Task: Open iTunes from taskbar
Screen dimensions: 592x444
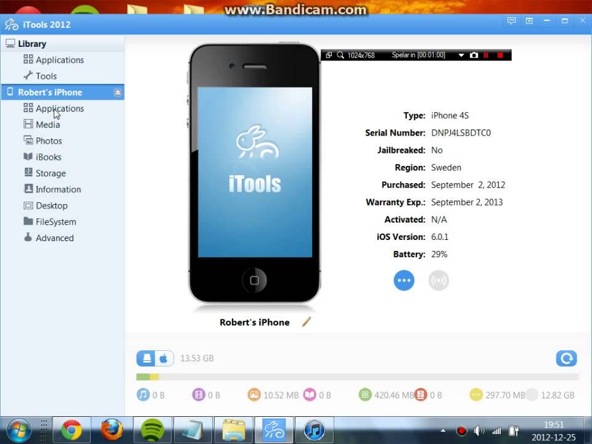Action: point(314,430)
